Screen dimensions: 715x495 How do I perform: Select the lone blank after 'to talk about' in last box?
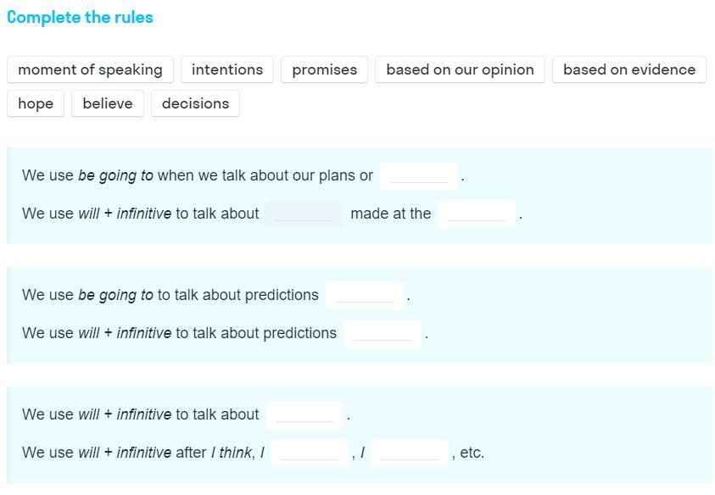304,414
